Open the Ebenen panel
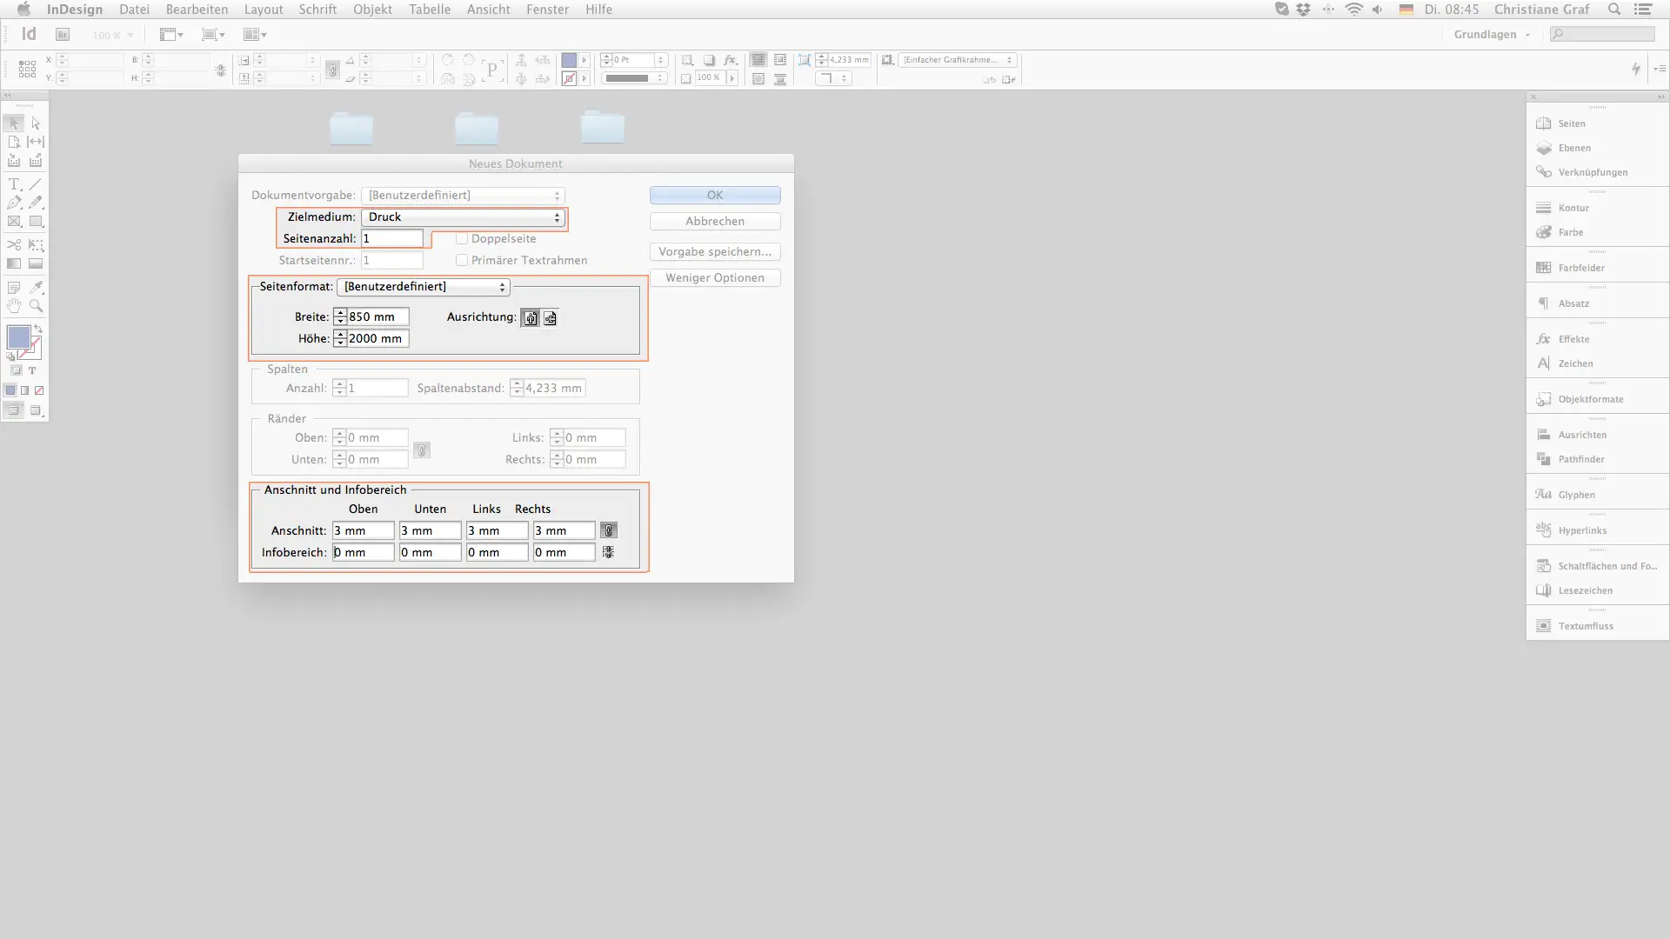The image size is (1670, 939). point(1573,148)
